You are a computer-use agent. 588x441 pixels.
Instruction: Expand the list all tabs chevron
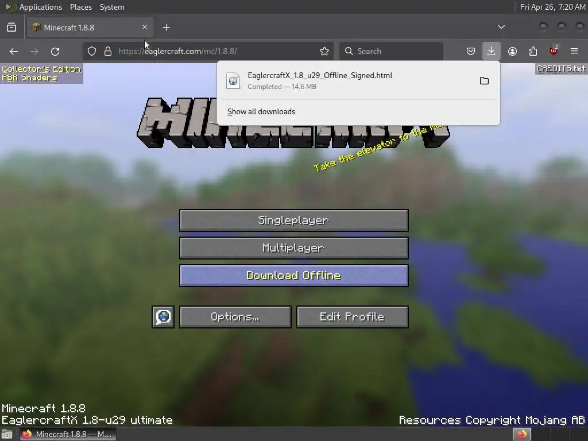pyautogui.click(x=501, y=27)
